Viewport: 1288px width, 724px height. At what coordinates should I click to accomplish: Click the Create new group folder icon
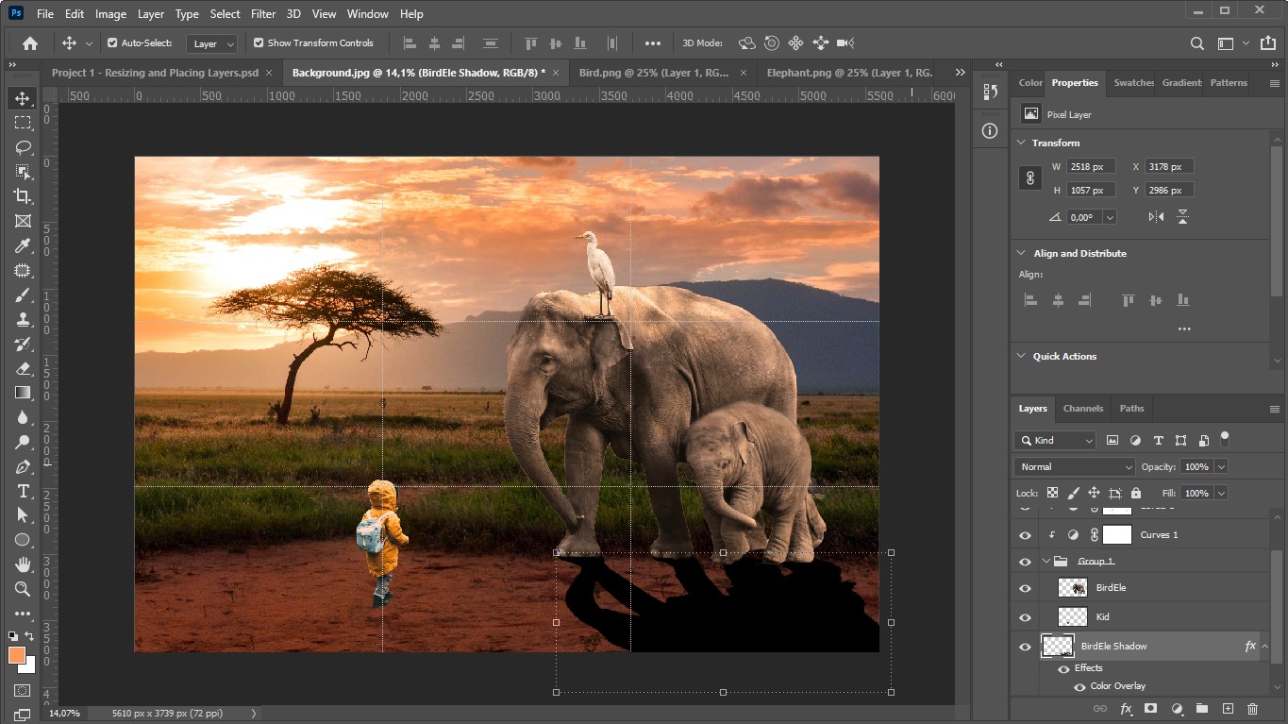tap(1202, 708)
